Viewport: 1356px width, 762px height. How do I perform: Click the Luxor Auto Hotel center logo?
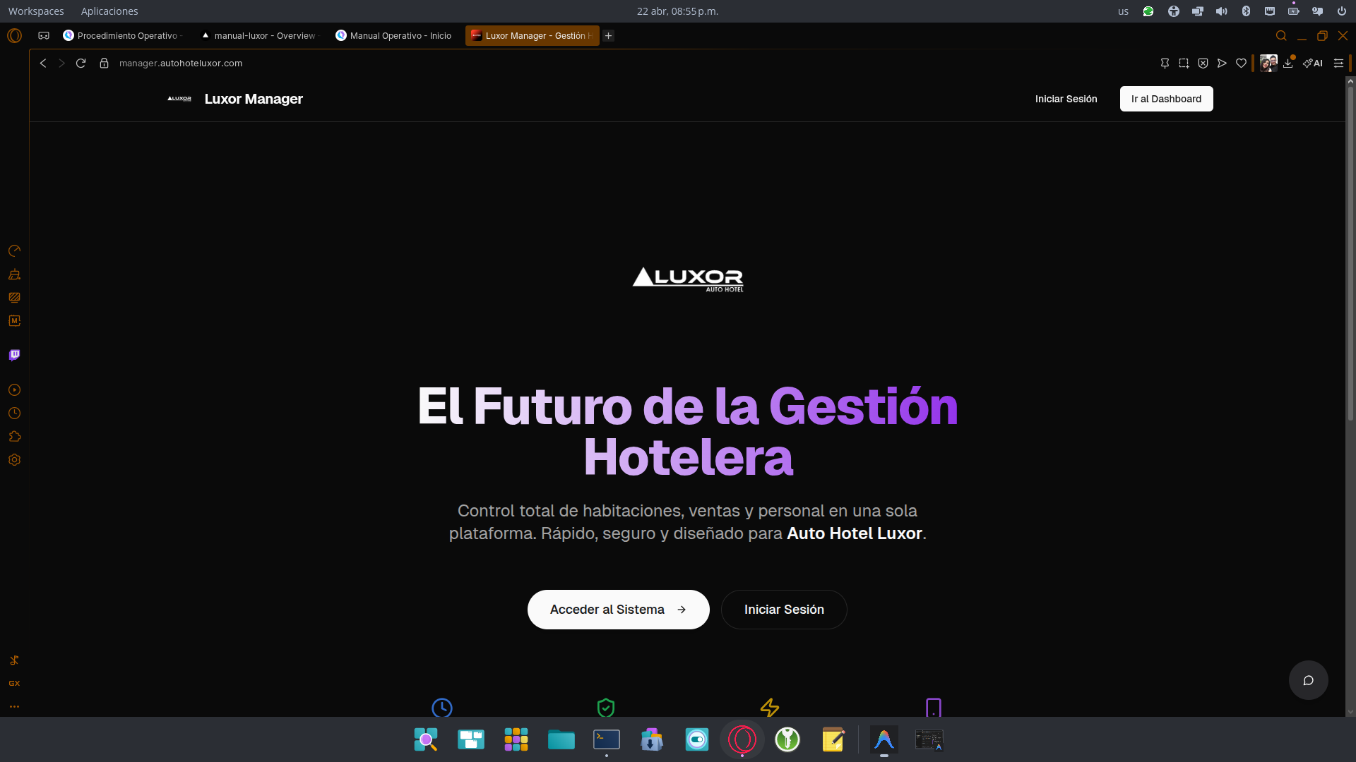point(688,279)
